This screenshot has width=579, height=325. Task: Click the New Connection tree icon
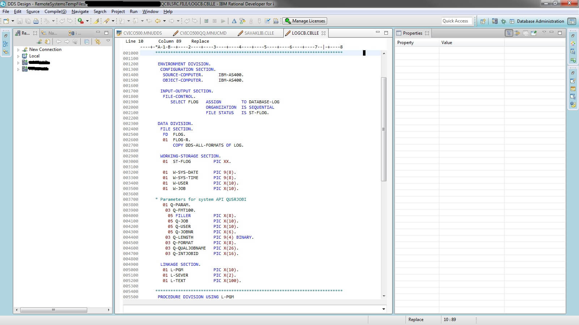coord(25,49)
